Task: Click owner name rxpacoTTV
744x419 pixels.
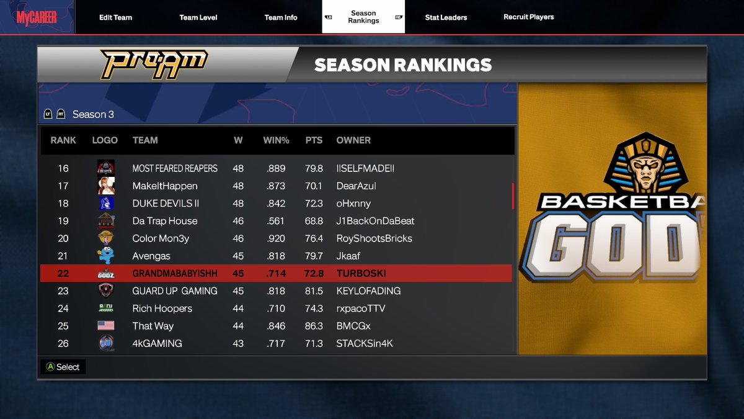Action: [361, 309]
